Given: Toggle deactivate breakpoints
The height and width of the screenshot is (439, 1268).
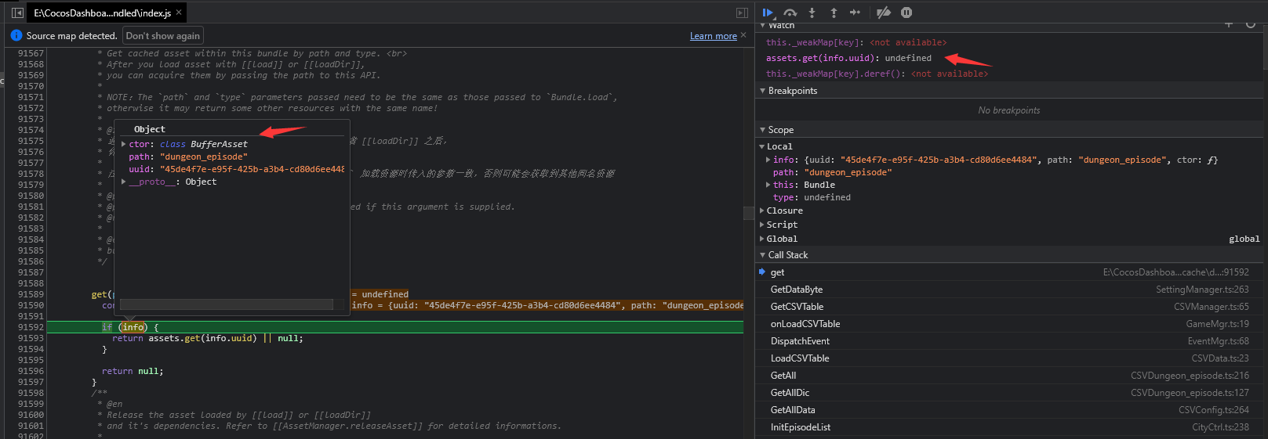Looking at the screenshot, I should [884, 13].
